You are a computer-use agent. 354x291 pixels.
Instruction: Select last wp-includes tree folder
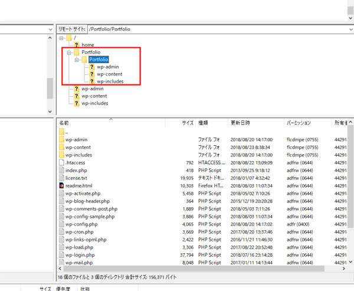click(95, 103)
